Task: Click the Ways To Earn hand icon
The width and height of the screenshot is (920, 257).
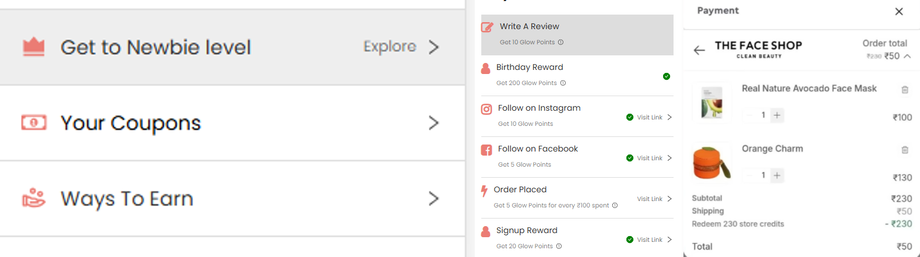Action: tap(34, 198)
